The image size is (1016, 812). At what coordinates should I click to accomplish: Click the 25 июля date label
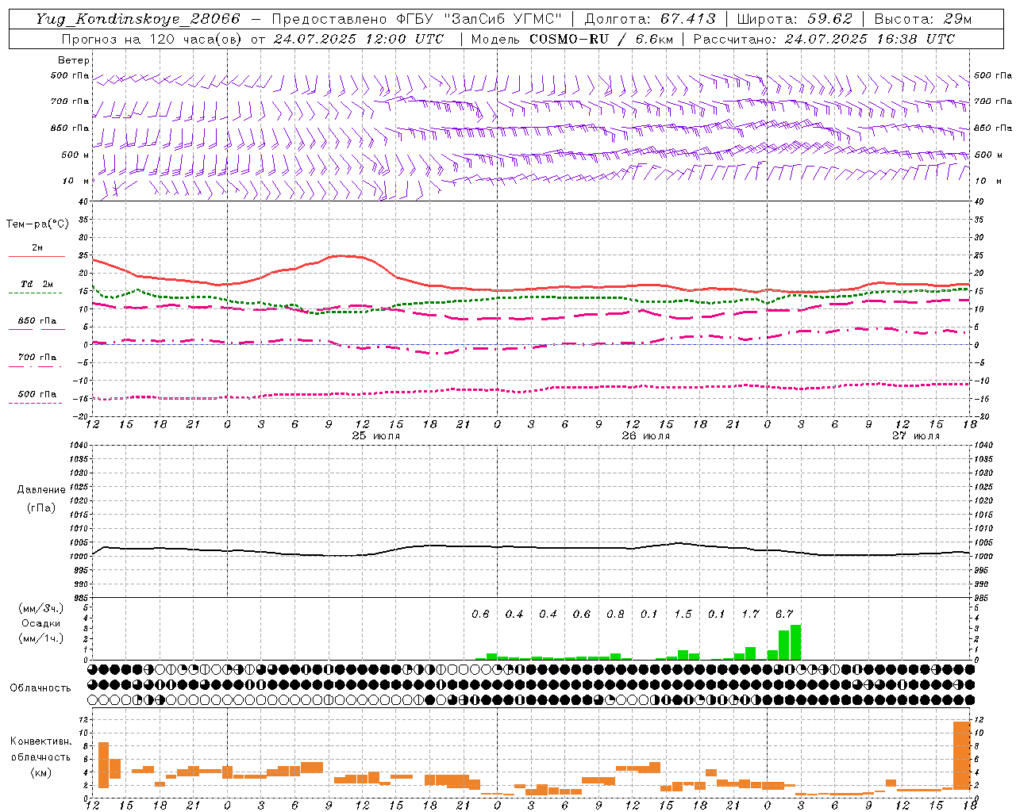click(x=376, y=436)
